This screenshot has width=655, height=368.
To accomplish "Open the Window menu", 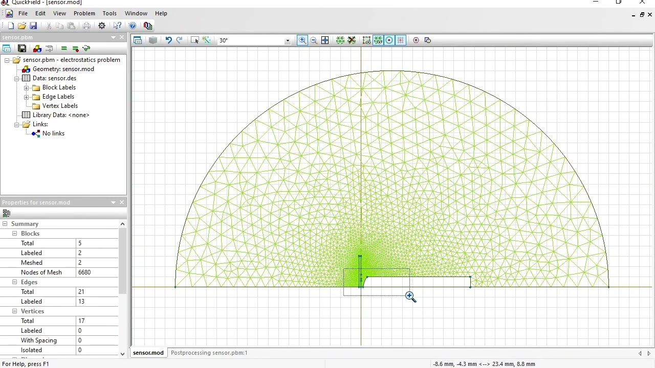I will [136, 13].
